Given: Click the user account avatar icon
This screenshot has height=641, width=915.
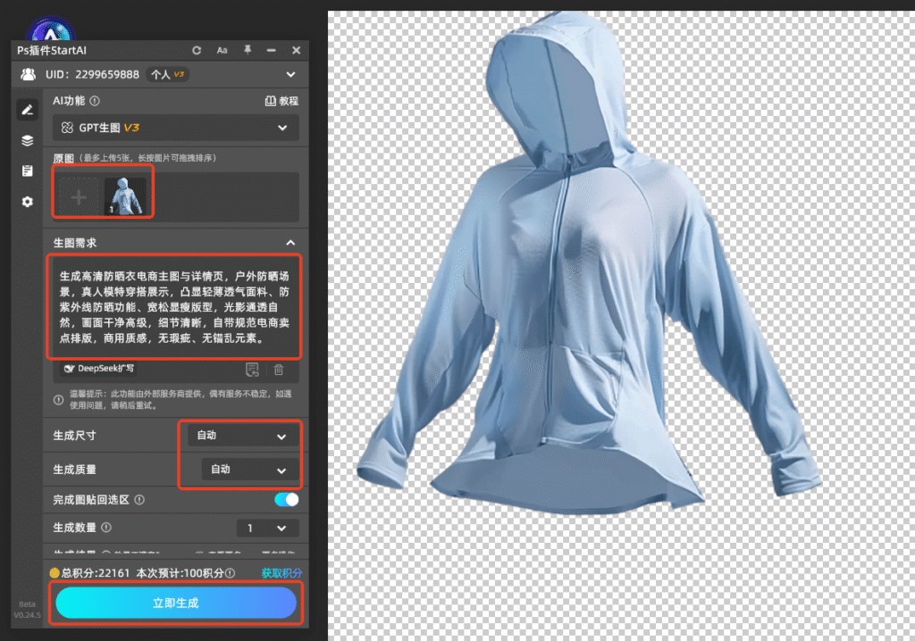Looking at the screenshot, I should coord(28,74).
